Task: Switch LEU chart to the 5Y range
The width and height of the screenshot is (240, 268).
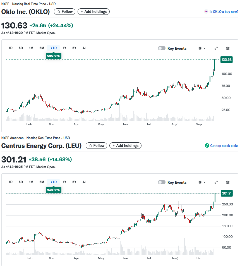Action: coord(74,182)
